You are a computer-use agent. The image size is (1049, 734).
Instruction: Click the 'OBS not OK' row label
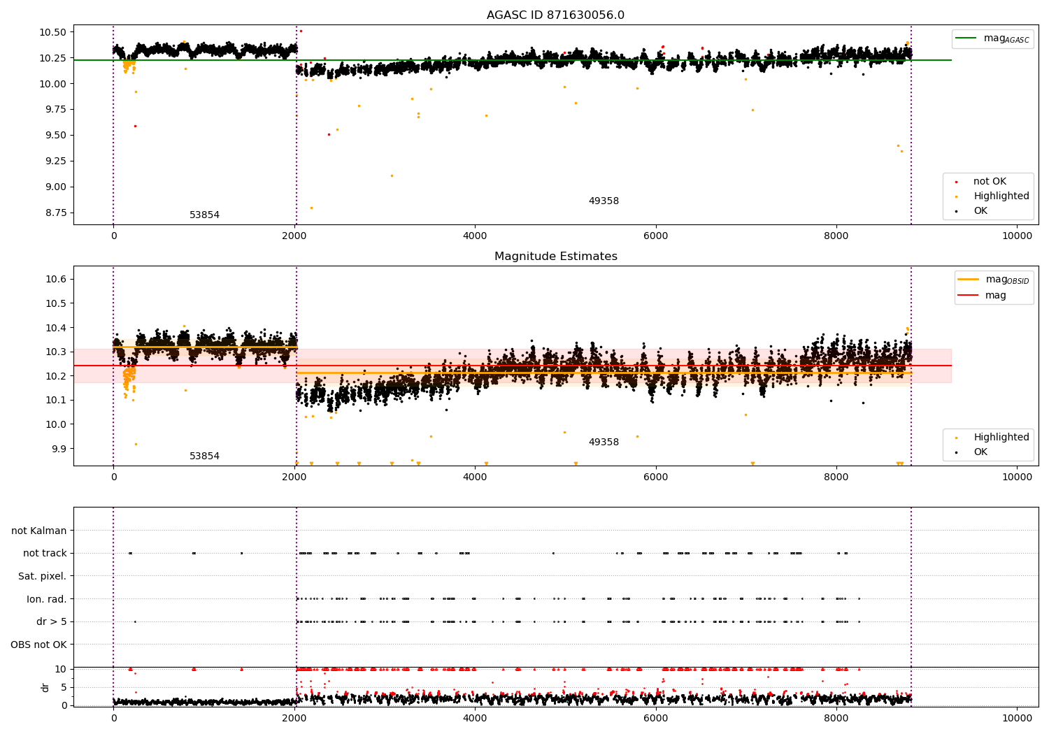coord(38,645)
